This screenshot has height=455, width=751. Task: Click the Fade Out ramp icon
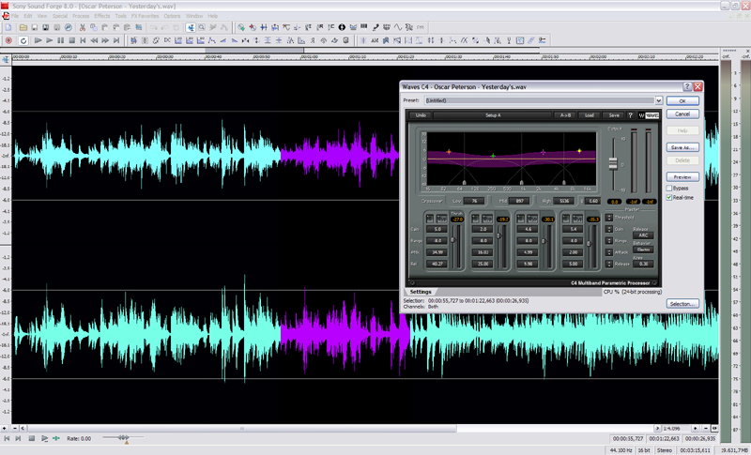[234, 40]
